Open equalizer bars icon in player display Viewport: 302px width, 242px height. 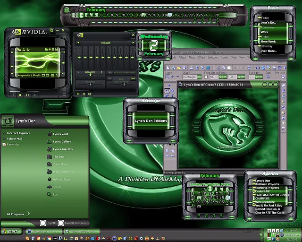[57, 50]
